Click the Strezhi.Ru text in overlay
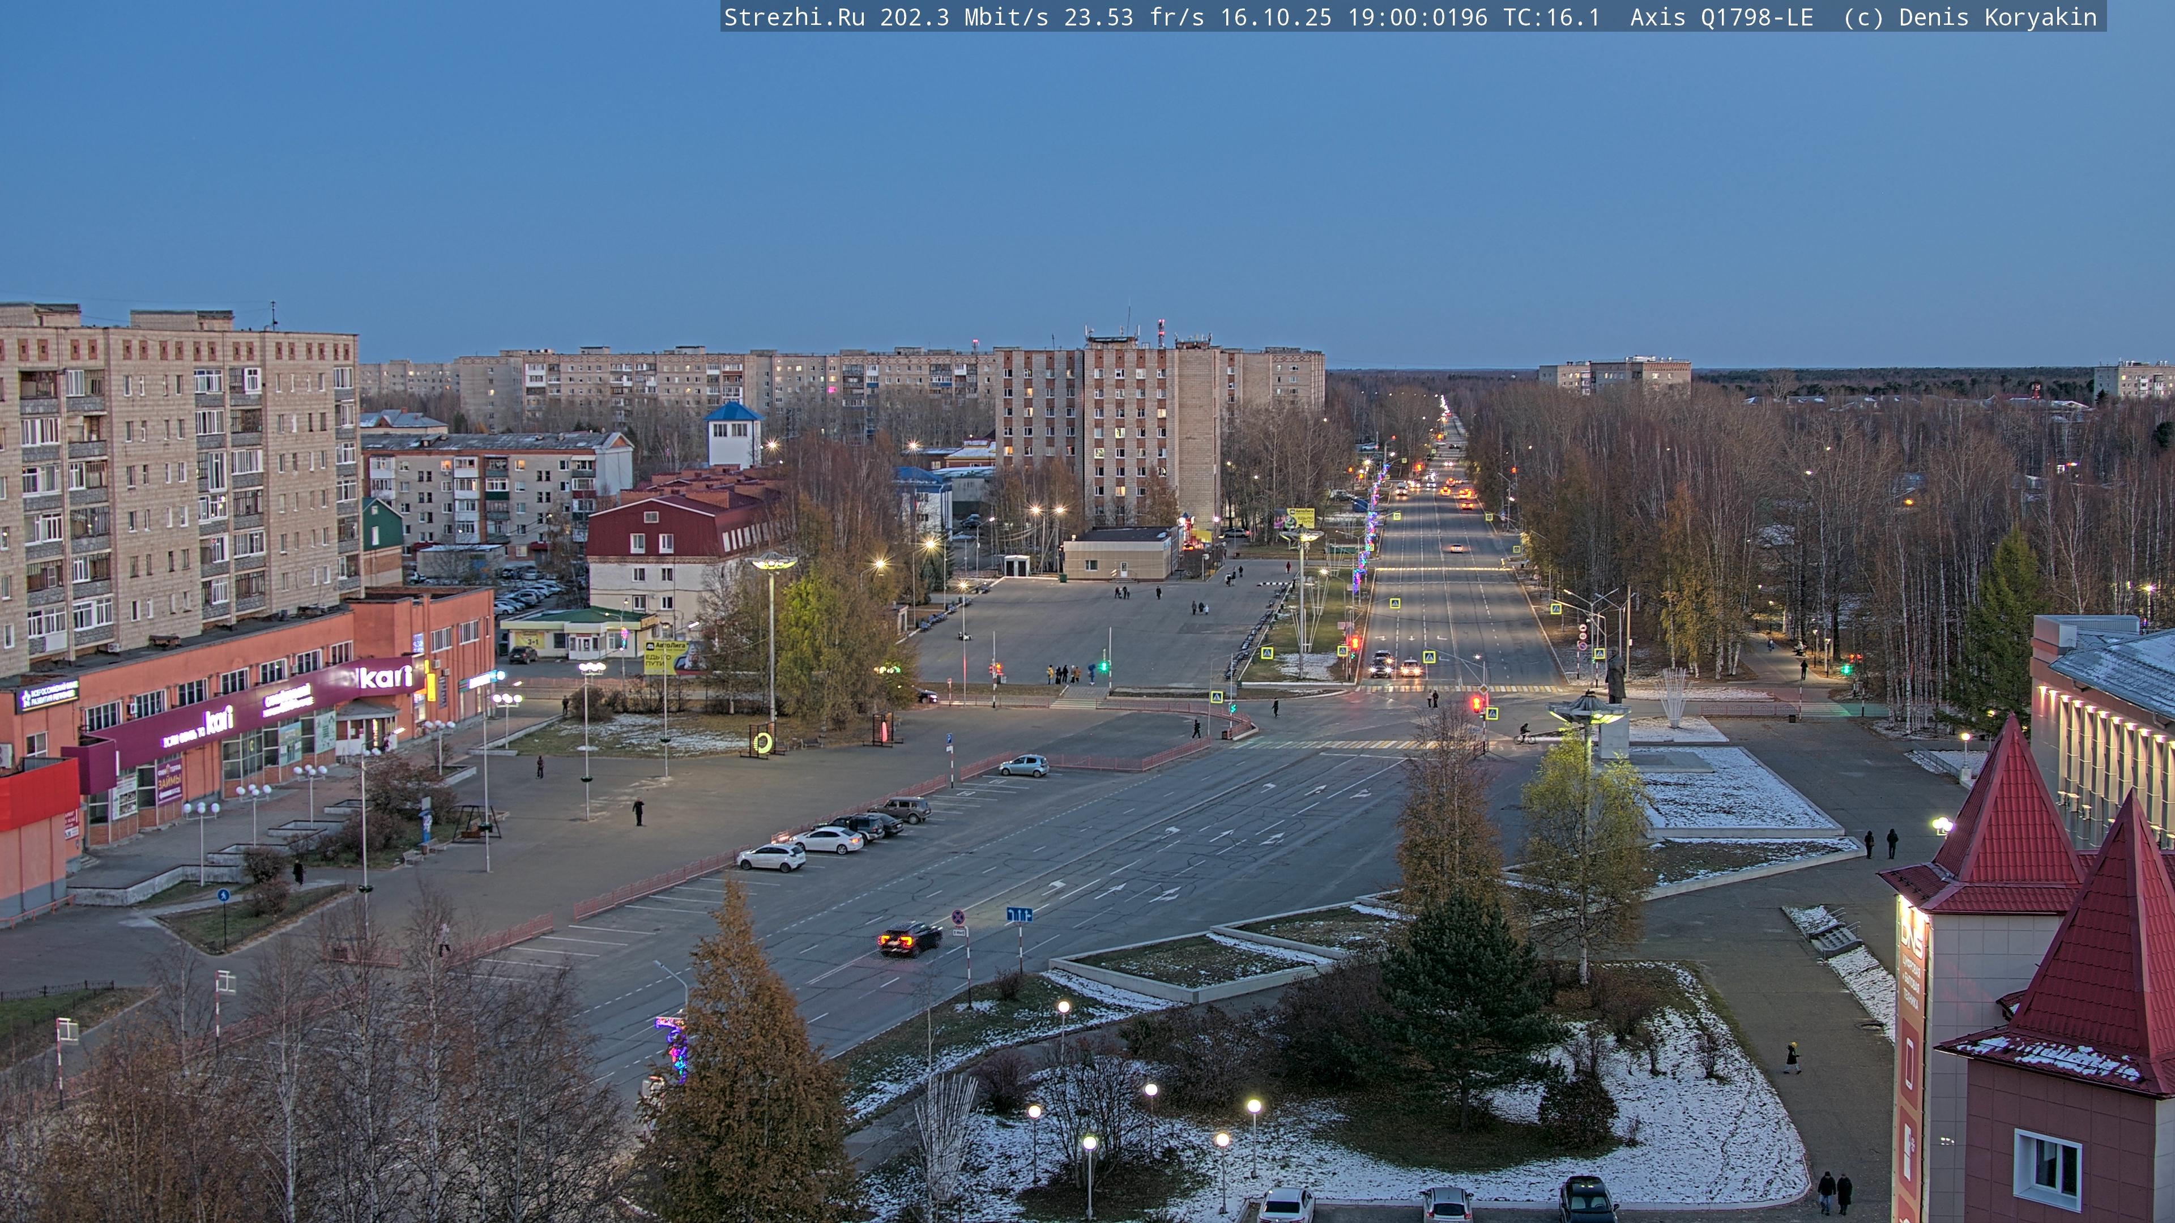Image resolution: width=2175 pixels, height=1223 pixels. [794, 17]
